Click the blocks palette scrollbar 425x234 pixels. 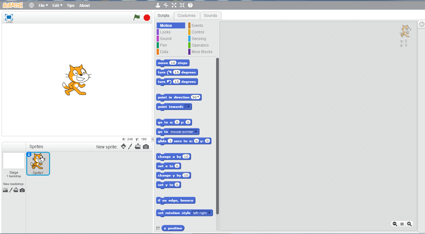[x=217, y=136]
